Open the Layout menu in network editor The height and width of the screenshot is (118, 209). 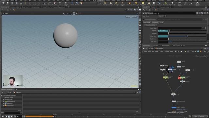[167, 52]
